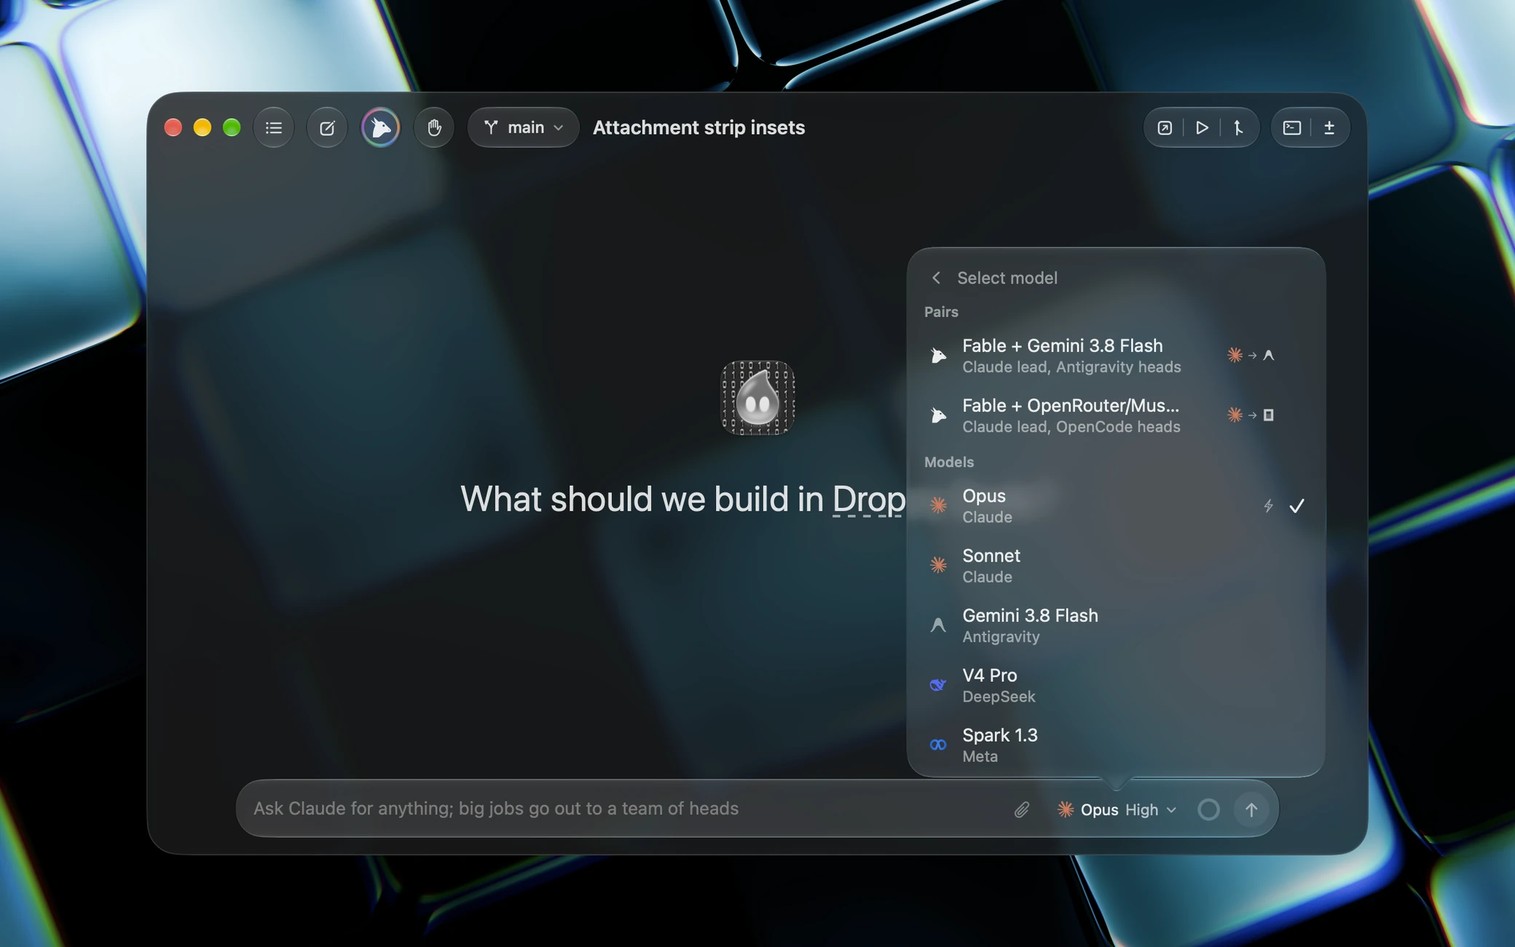1515x947 pixels.
Task: Click the Fable unicorn avatar button
Action: (x=380, y=127)
